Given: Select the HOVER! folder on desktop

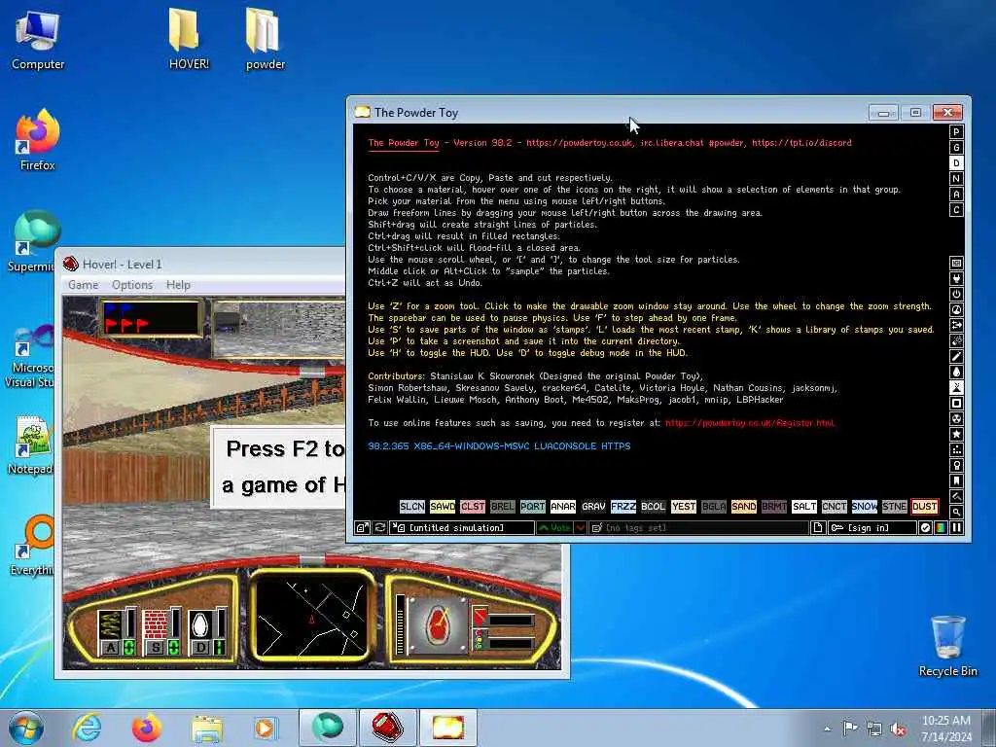Looking at the screenshot, I should point(189,39).
